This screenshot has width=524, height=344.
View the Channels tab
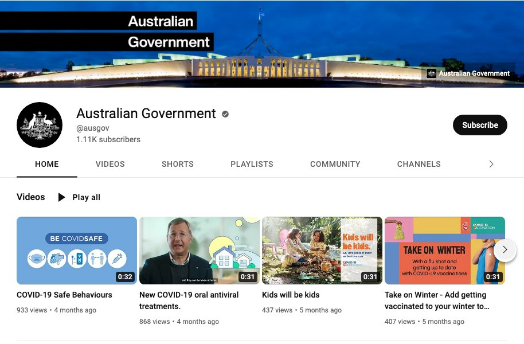point(419,164)
